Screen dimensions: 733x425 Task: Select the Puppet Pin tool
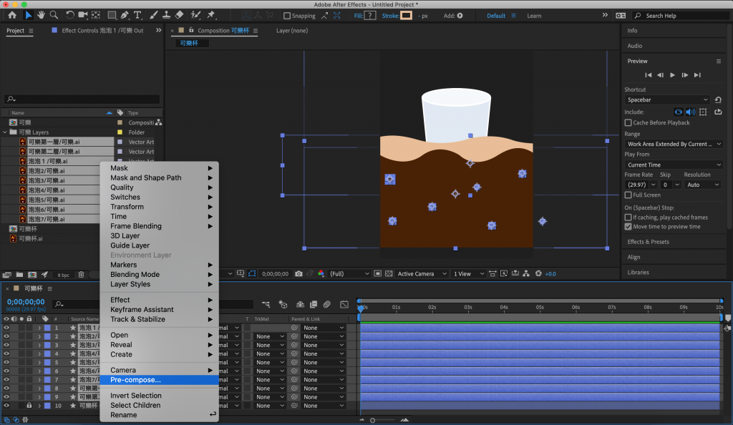[212, 15]
